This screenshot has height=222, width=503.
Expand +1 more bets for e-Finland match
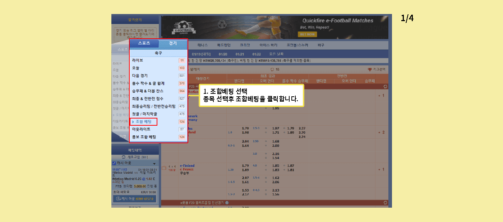click(x=381, y=169)
